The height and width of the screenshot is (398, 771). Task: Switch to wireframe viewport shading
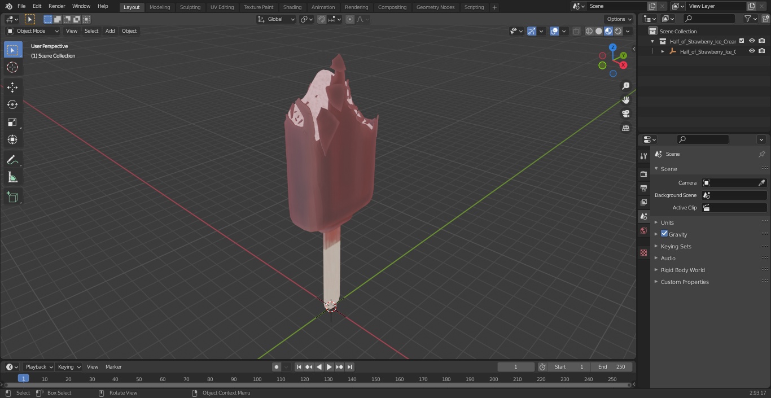point(589,31)
